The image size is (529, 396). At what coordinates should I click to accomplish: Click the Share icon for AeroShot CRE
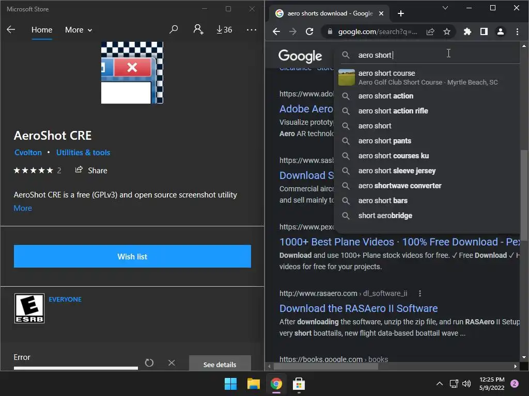(x=79, y=170)
